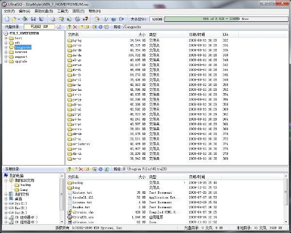291x233 pixels.
Task: Click the 4886MB total size box
Action: (157, 19)
